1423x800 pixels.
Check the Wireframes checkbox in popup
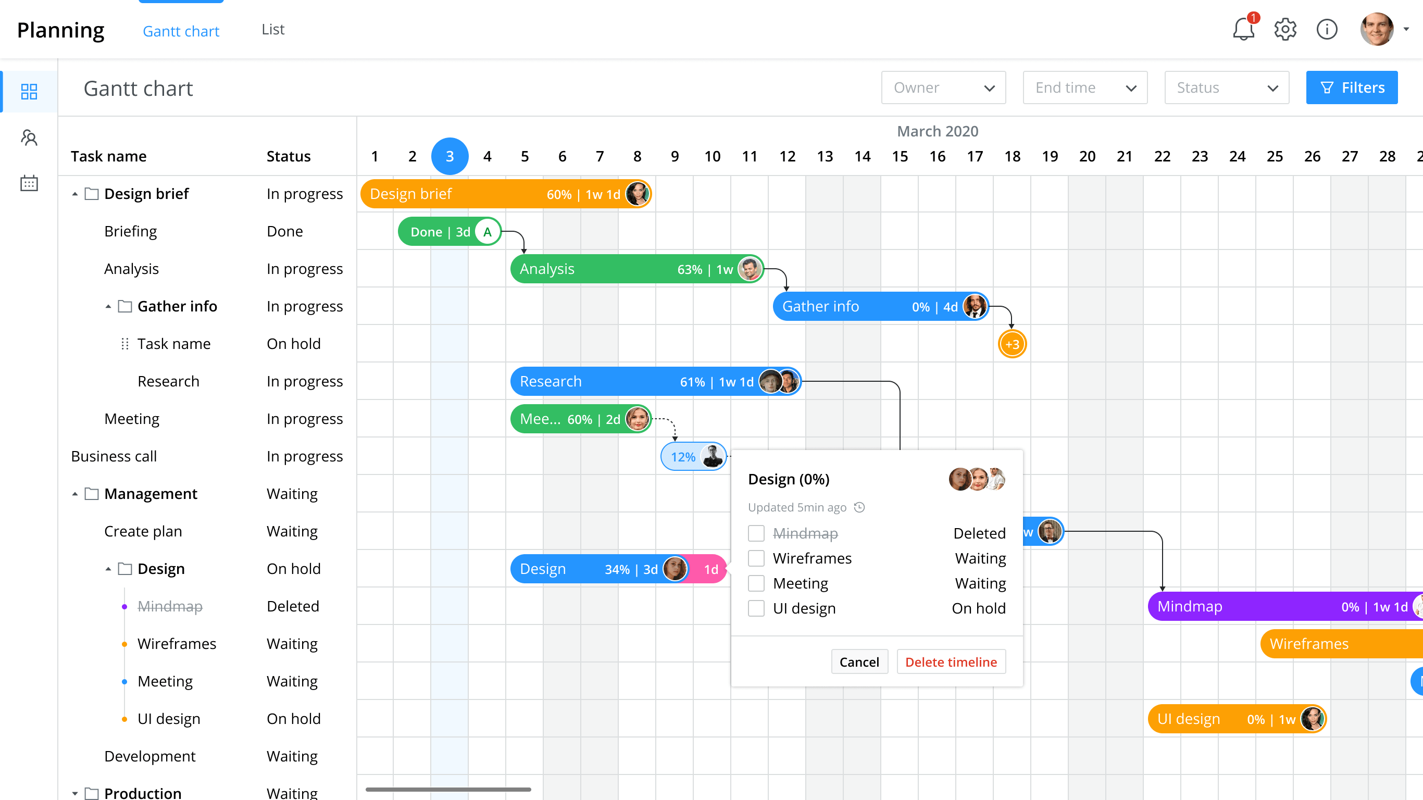pyautogui.click(x=756, y=558)
